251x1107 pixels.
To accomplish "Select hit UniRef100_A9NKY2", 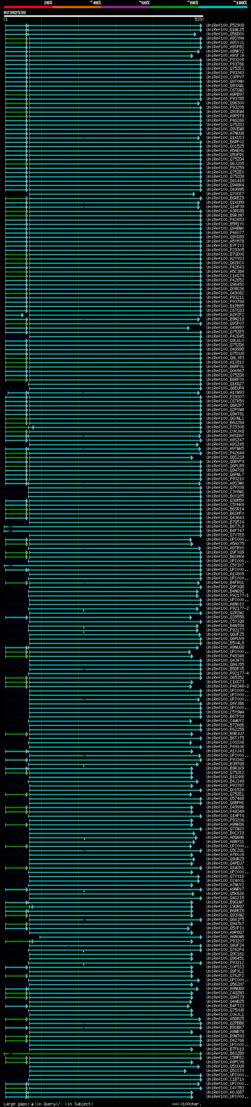I will coord(225,51).
